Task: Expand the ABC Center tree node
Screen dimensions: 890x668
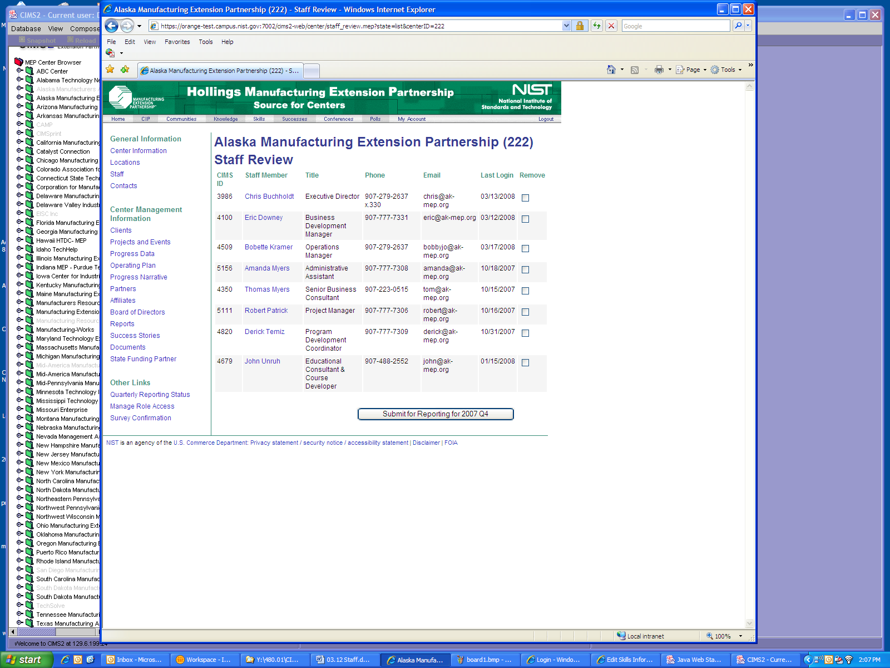Action: pyautogui.click(x=19, y=71)
